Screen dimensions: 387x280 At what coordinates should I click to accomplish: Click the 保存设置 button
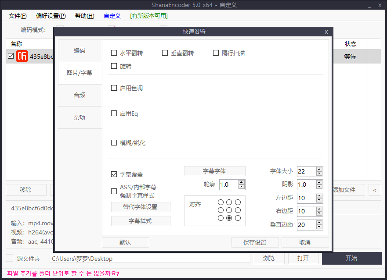click(x=255, y=242)
